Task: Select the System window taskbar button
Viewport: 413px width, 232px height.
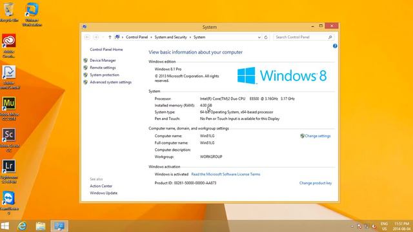Action: (59, 226)
